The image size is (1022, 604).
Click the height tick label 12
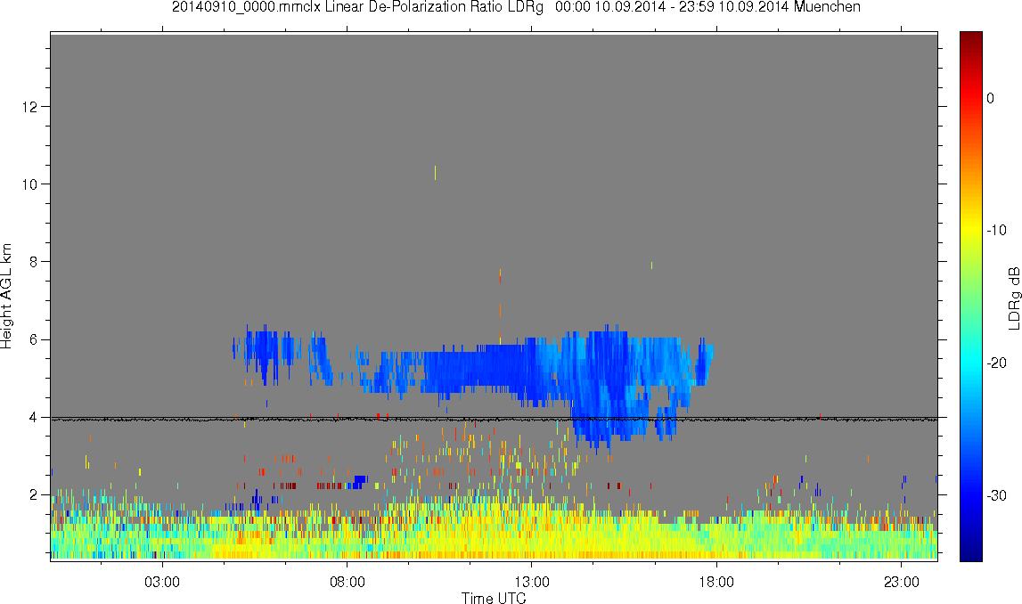point(30,106)
